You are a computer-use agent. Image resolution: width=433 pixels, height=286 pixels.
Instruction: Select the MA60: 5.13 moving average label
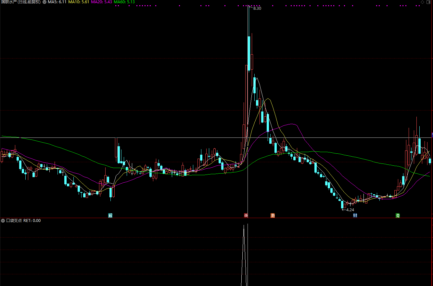point(124,2)
